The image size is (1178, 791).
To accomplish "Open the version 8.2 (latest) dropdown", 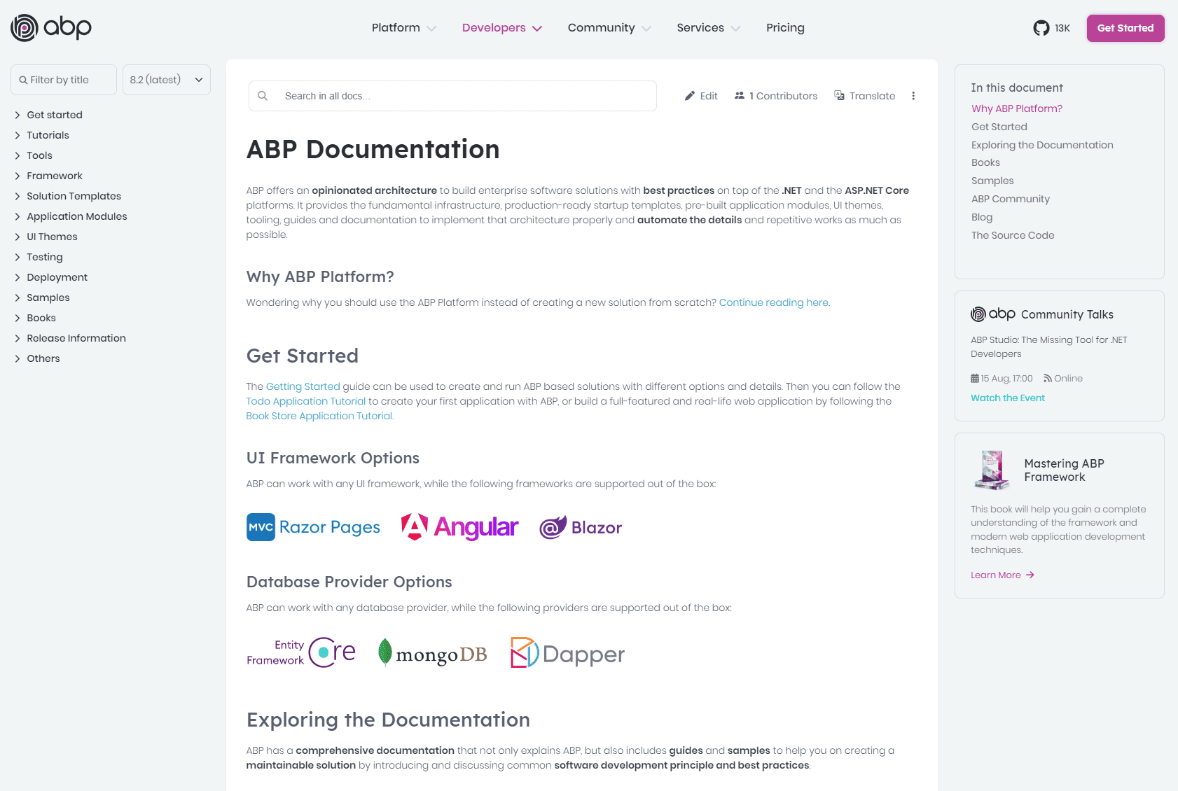I will pyautogui.click(x=167, y=80).
